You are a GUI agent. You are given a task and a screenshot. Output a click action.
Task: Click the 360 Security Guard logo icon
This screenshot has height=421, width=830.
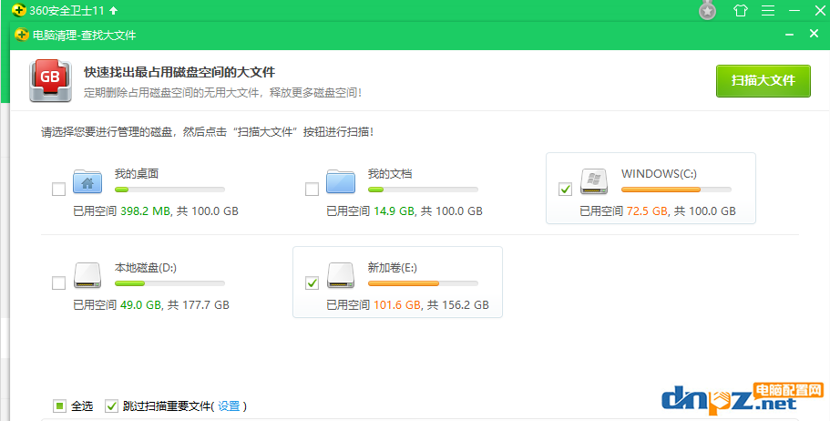18,10
